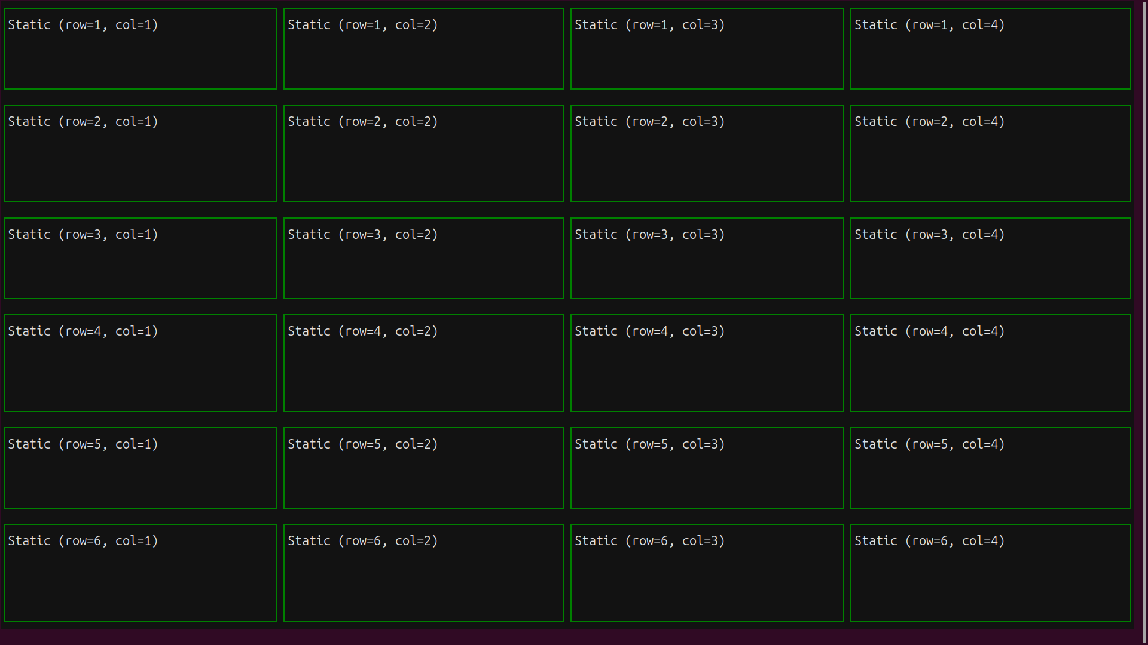Click the Static (row=2, col=1) cell
The height and width of the screenshot is (645, 1148).
coord(140,153)
